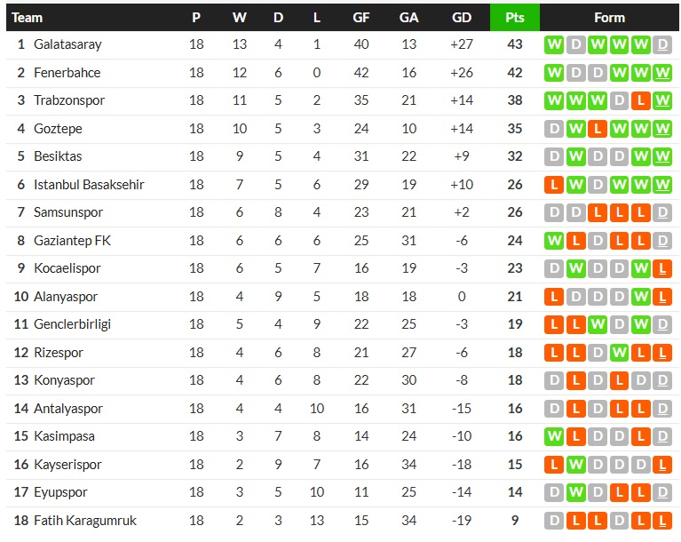Click the W badge in Eyupspor's form row
Image resolution: width=681 pixels, height=542 pixels.
click(576, 492)
